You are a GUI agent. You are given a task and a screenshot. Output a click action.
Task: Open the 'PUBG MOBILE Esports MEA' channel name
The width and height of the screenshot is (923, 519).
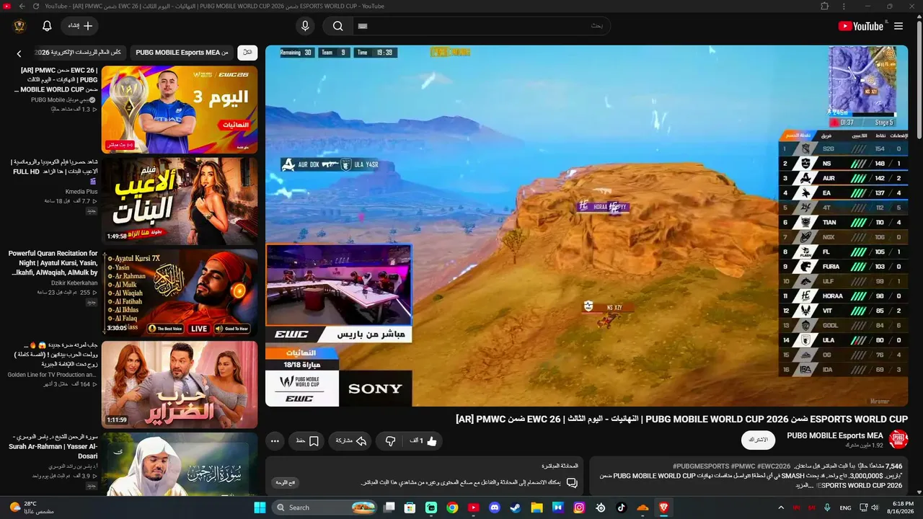pyautogui.click(x=834, y=435)
